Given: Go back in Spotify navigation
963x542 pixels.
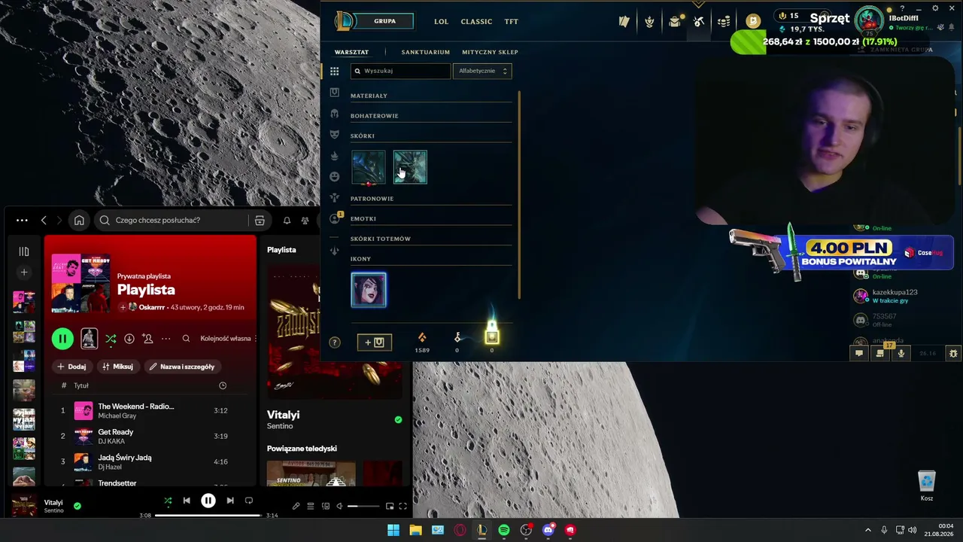Looking at the screenshot, I should 44,221.
